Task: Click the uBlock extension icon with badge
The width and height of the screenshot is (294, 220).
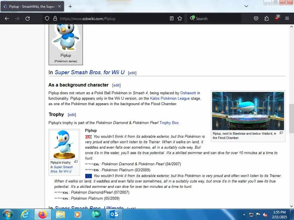Action: point(277,18)
